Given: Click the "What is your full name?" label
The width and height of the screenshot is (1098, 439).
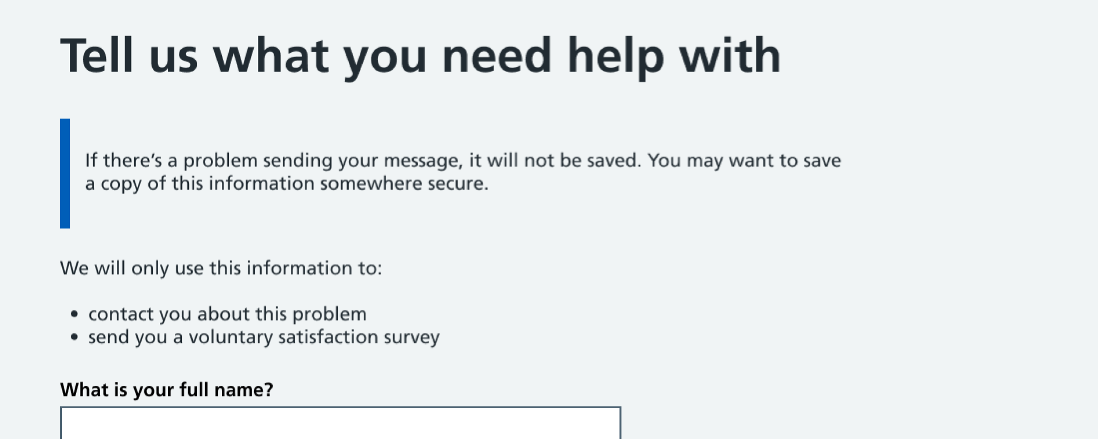Looking at the screenshot, I should coord(166,390).
